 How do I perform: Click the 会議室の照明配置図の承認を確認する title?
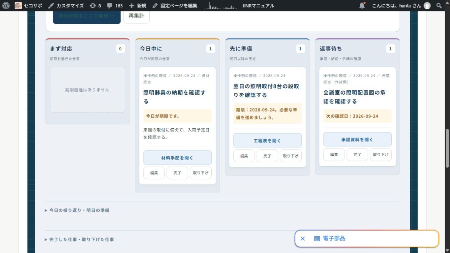coord(354,97)
